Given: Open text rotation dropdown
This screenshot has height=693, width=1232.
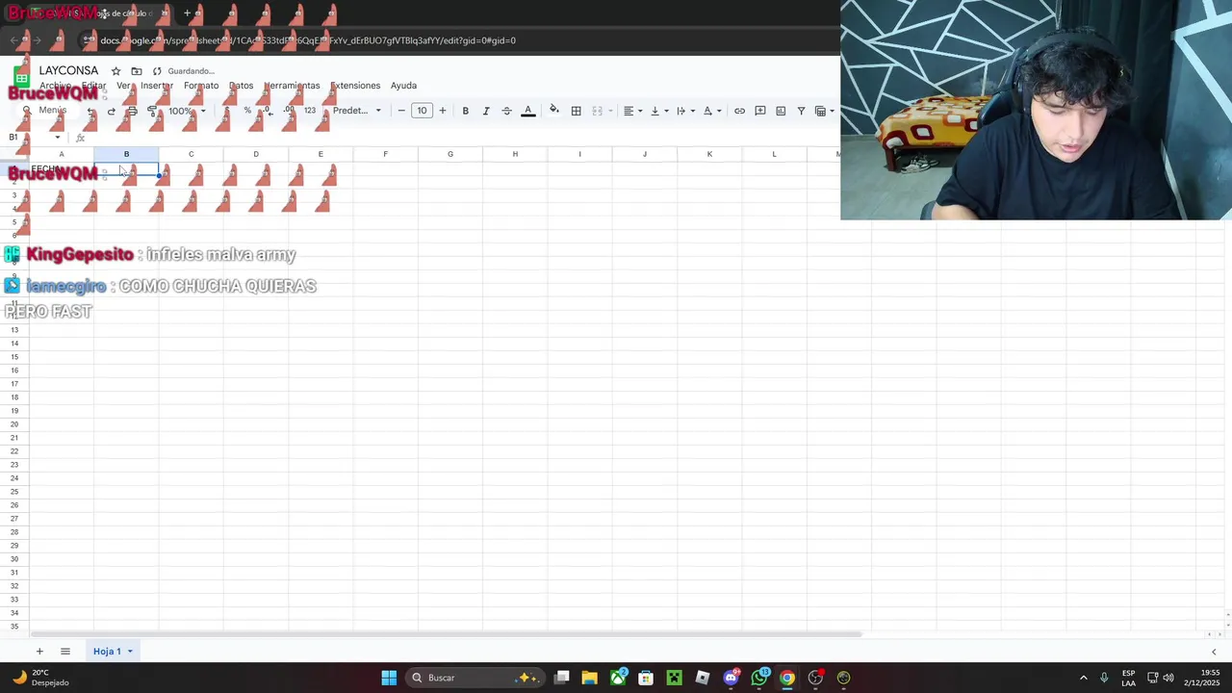Looking at the screenshot, I should [712, 111].
